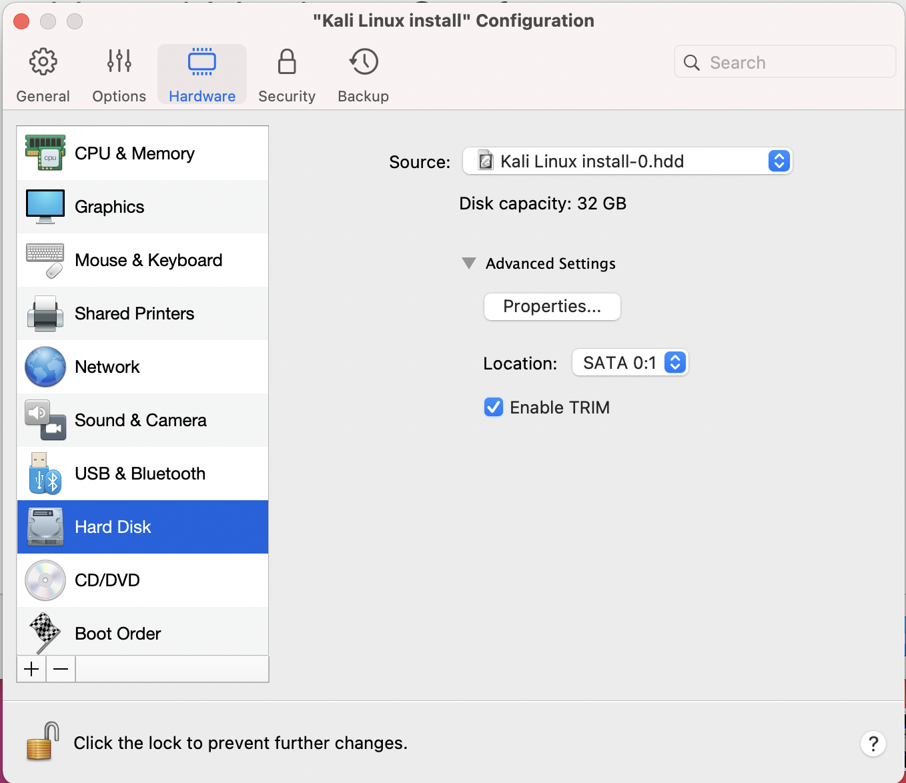The width and height of the screenshot is (906, 783).
Task: Switch to the General tab
Action: (43, 75)
